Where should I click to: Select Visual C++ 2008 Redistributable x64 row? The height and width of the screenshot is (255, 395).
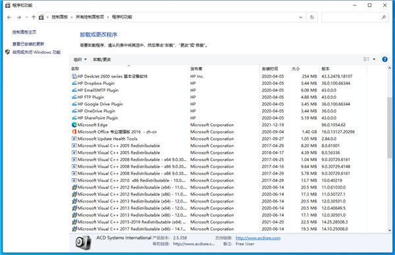(x=218, y=160)
